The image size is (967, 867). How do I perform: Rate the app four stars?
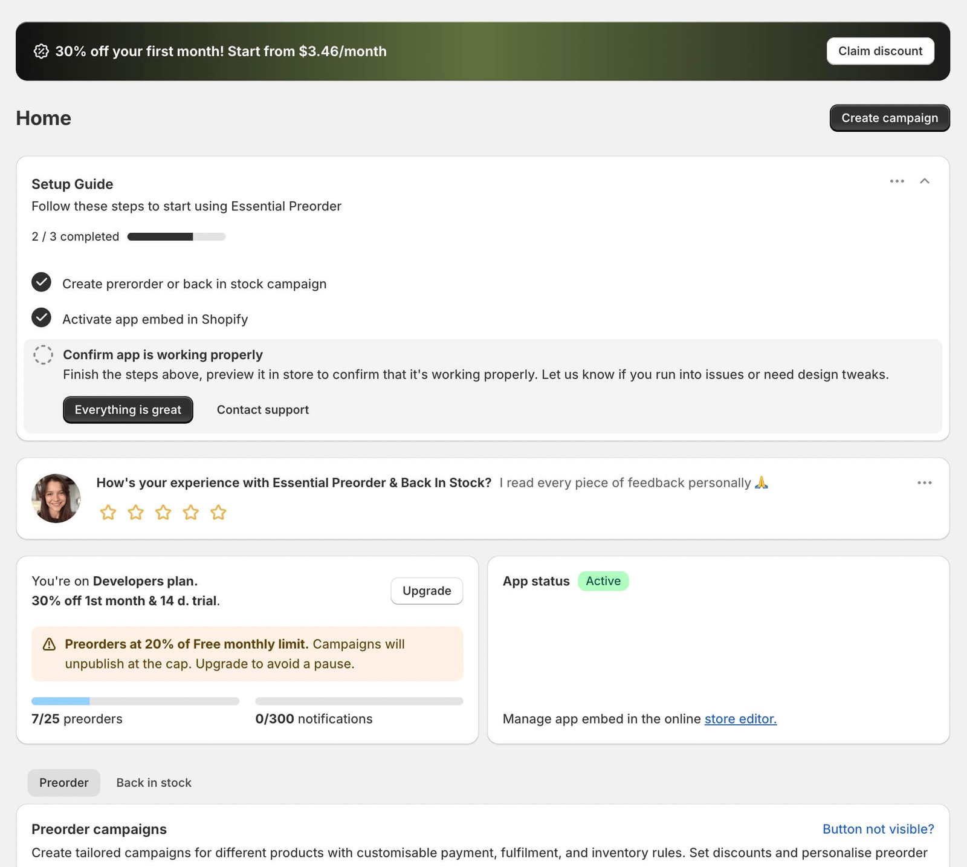[191, 513]
